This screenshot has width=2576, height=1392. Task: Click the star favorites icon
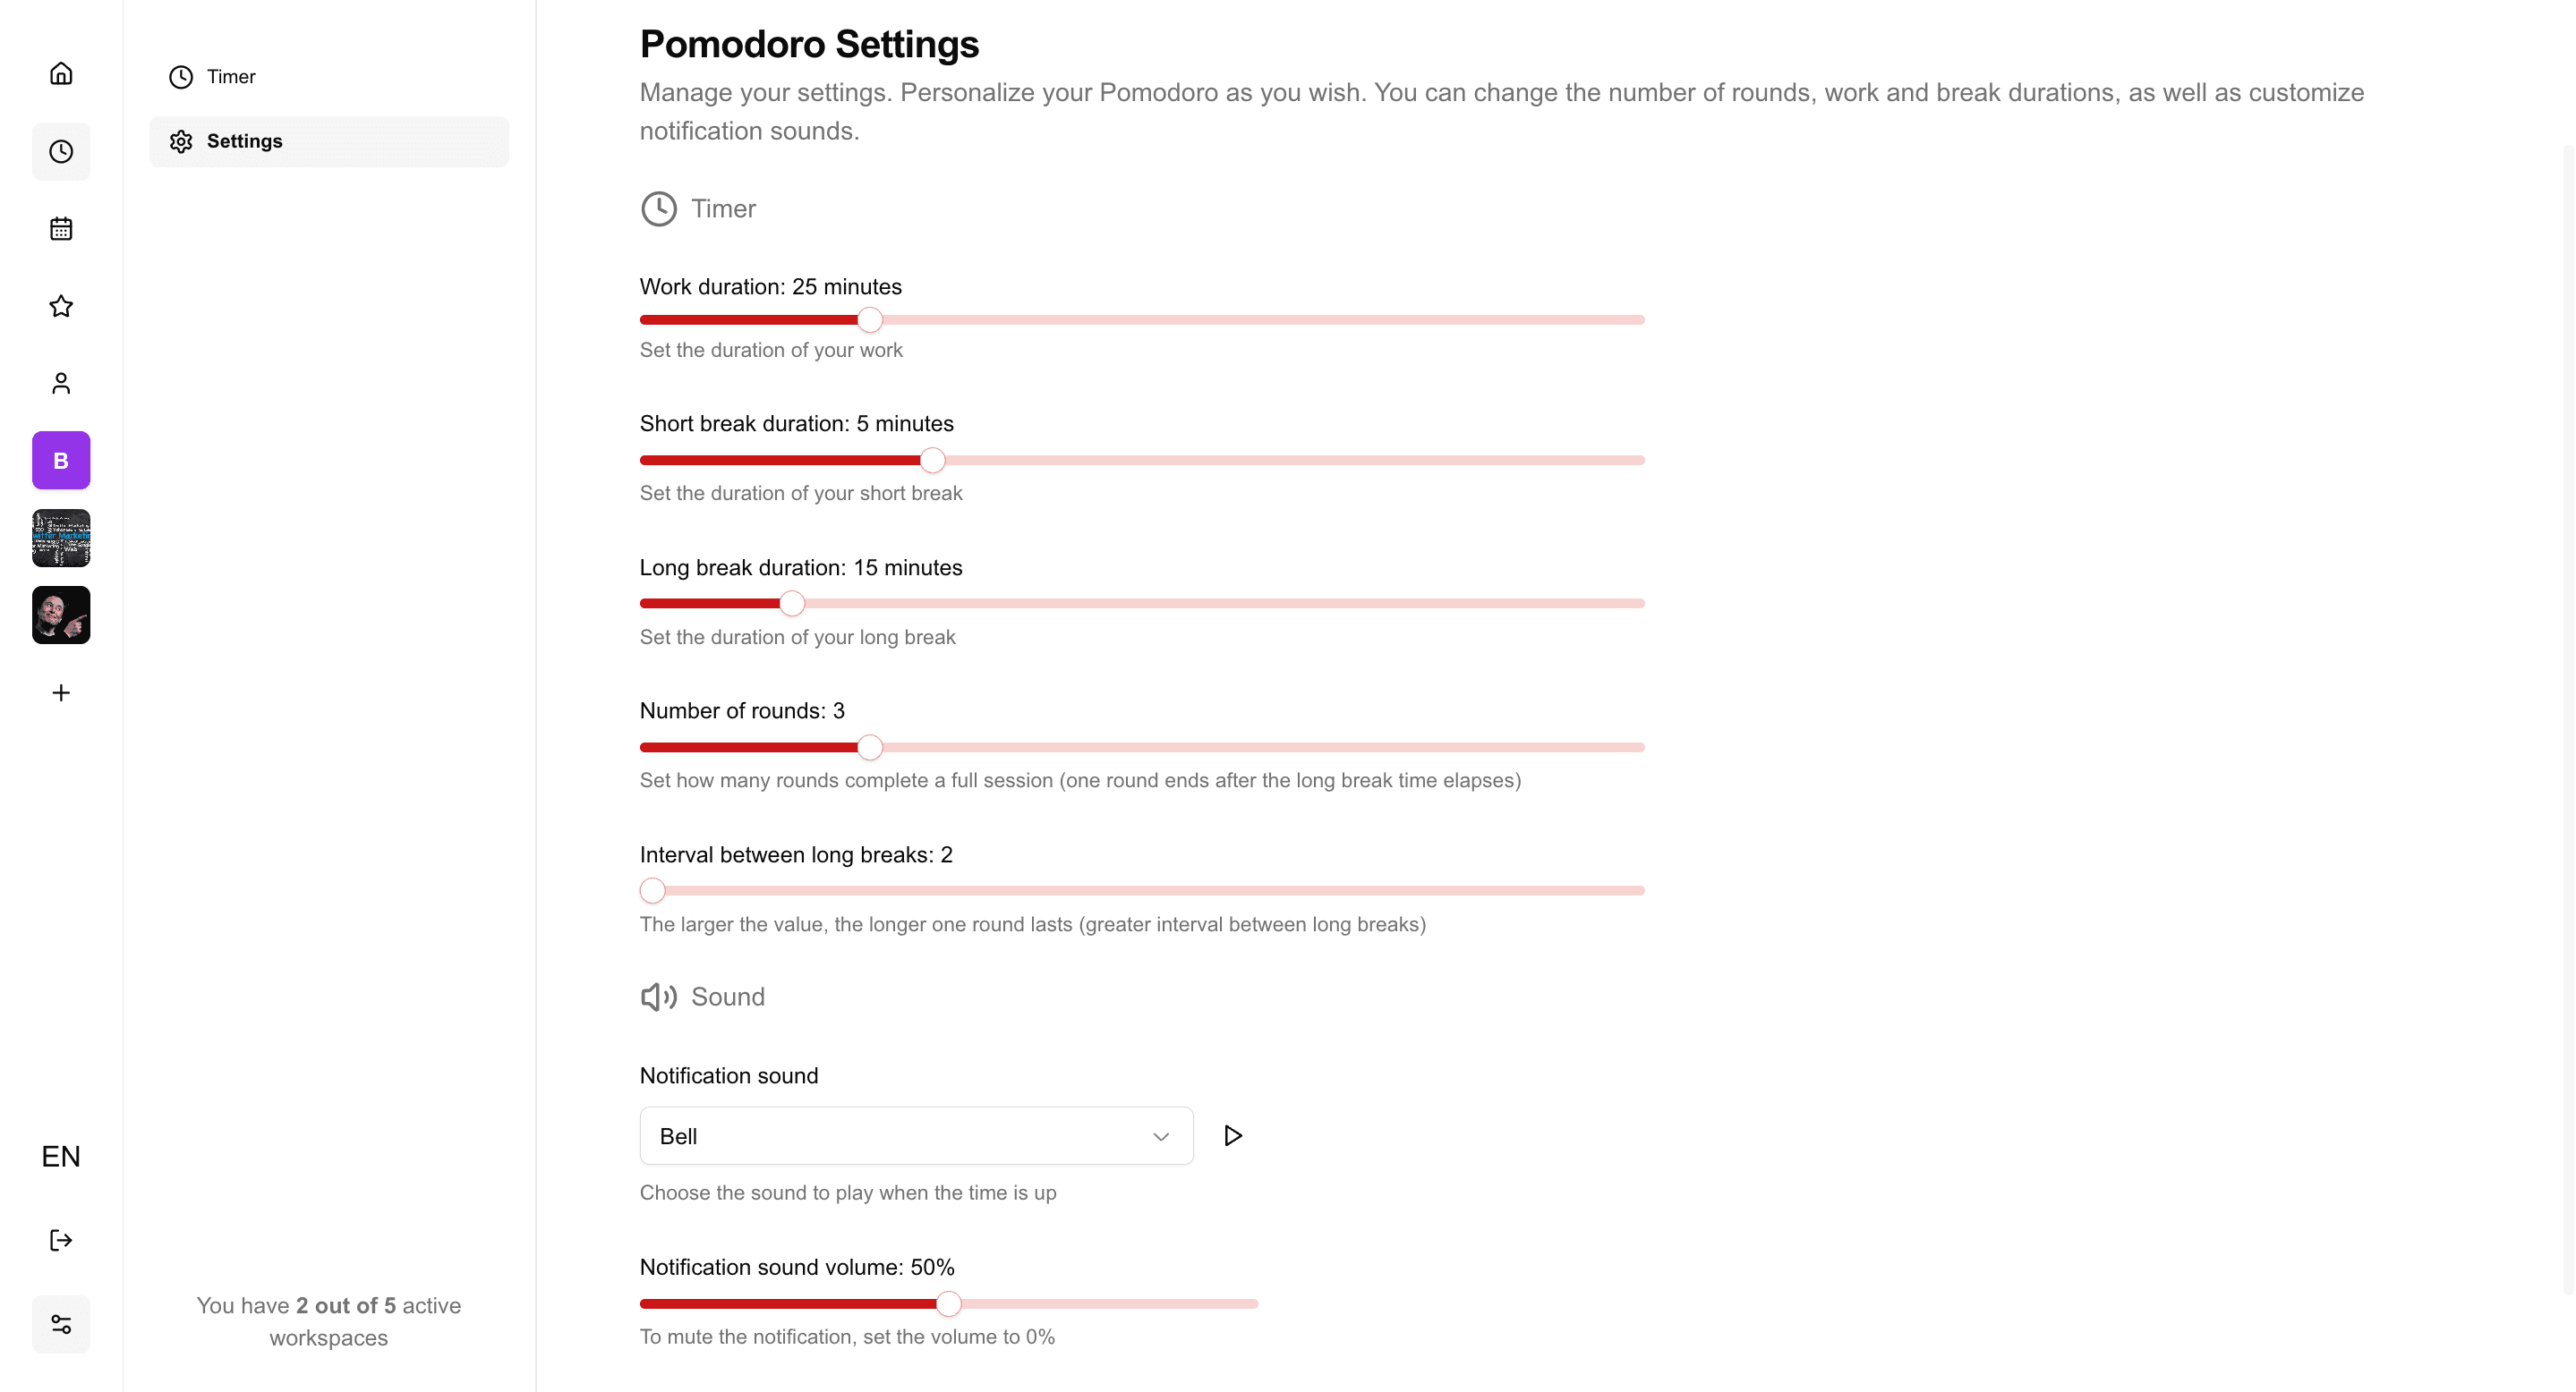click(60, 306)
